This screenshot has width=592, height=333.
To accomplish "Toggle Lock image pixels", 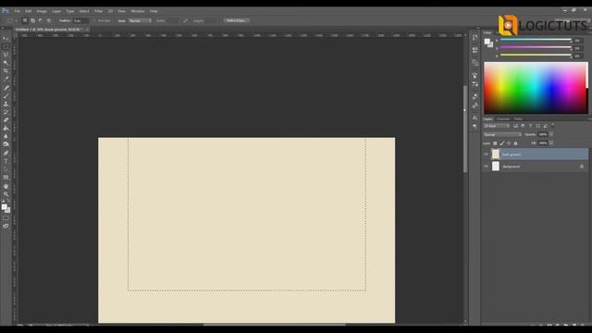I will [x=501, y=143].
